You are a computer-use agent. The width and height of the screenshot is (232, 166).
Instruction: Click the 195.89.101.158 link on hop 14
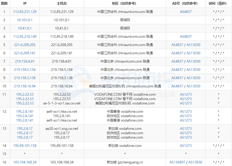(x=25, y=146)
